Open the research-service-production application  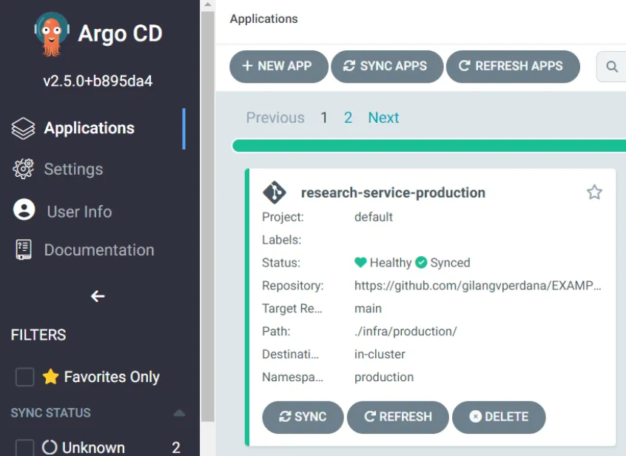tap(393, 193)
